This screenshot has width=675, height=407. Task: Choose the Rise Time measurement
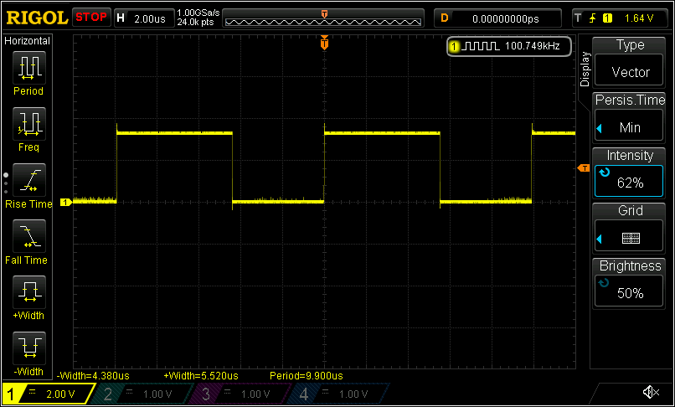(x=30, y=185)
